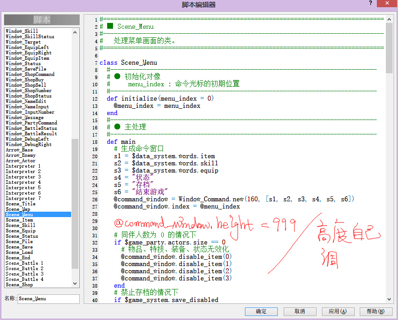Click the 名称 name field containing Scene_Menu
This screenshot has width=398, height=320.
point(49,299)
